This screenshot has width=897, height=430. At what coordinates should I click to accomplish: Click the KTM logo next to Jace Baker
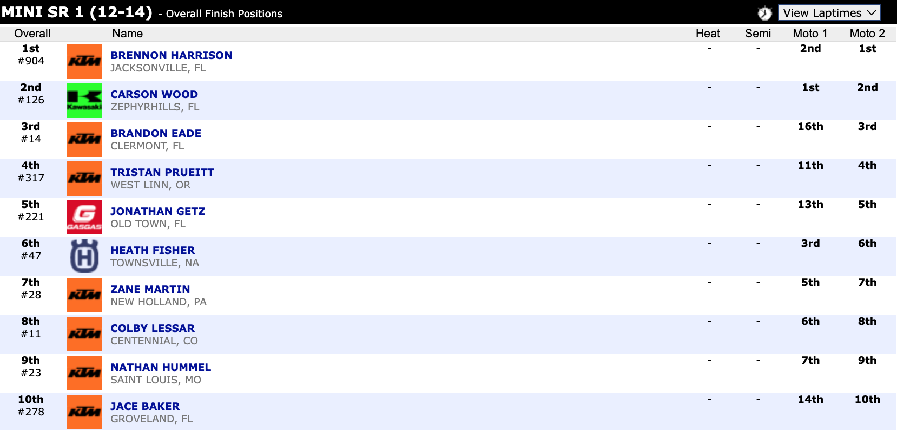pyautogui.click(x=84, y=412)
